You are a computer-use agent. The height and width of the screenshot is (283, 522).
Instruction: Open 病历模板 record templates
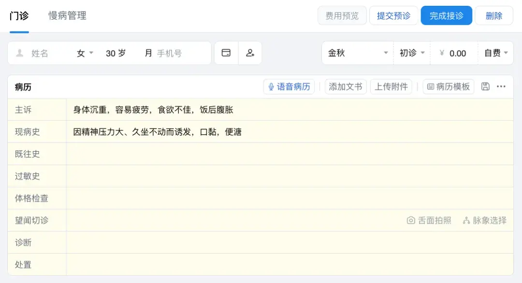[449, 87]
